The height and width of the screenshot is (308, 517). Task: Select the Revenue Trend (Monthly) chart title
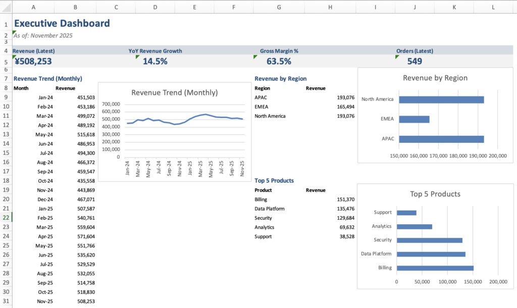click(174, 92)
